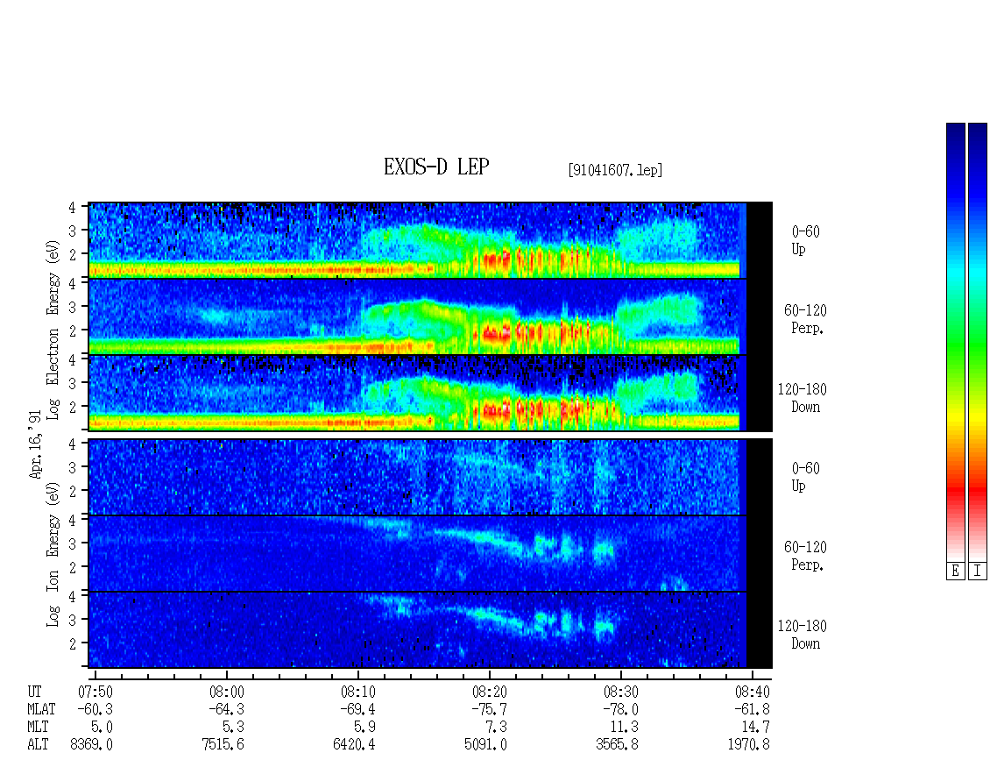Click the electron color scale bar above E
The width and height of the screenshot is (990, 767).
[955, 341]
